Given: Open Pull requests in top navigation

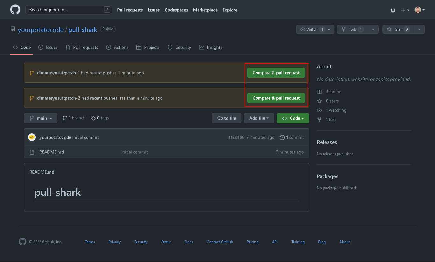Looking at the screenshot, I should coord(130,10).
